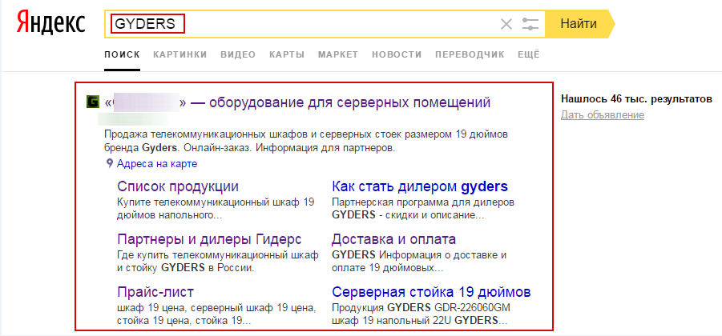Image resolution: width=722 pixels, height=336 pixels.
Task: Select the Поиск tab
Action: (122, 54)
